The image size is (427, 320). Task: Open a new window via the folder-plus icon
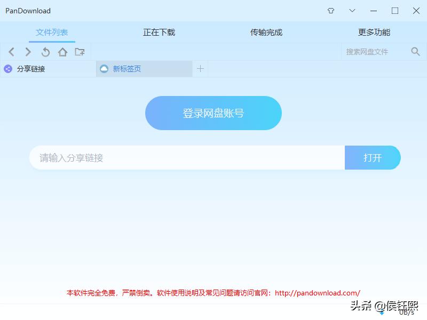click(x=80, y=52)
